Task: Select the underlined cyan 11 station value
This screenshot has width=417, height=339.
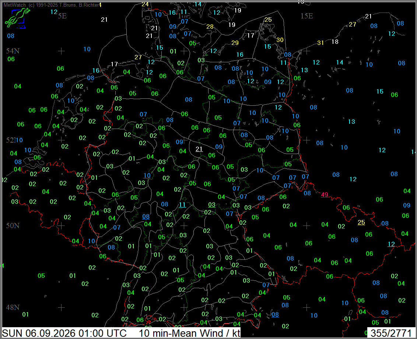Action: pos(182,205)
